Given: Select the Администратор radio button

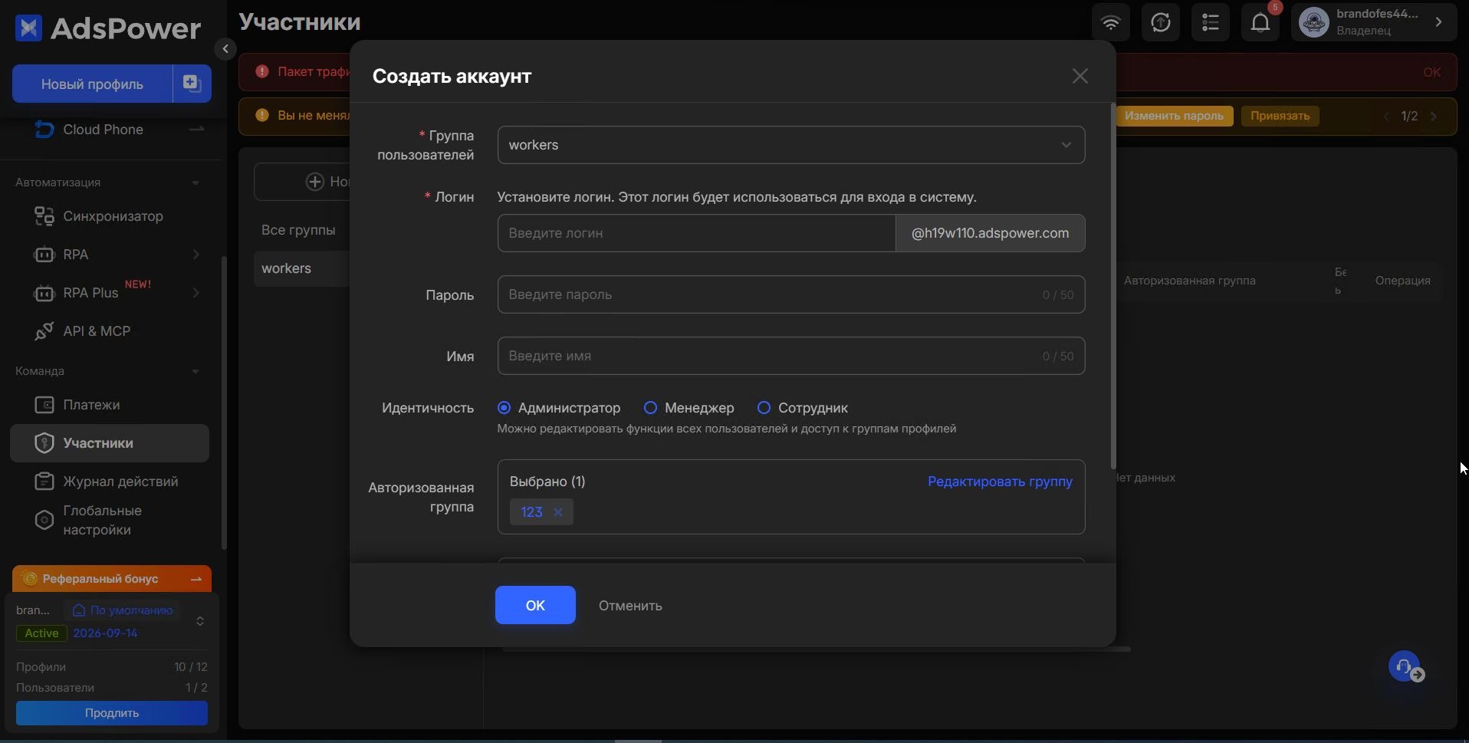Looking at the screenshot, I should pyautogui.click(x=504, y=408).
